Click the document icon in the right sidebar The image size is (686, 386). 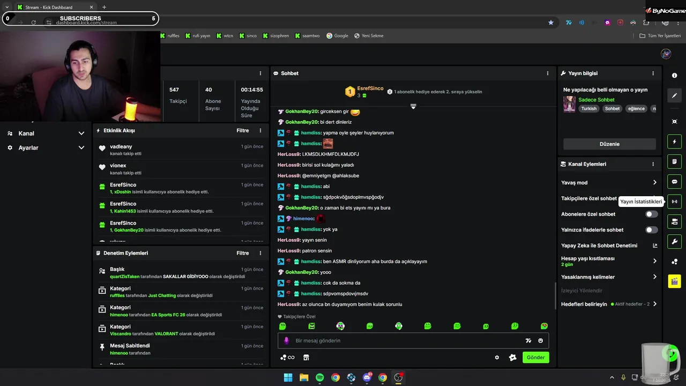(x=674, y=161)
